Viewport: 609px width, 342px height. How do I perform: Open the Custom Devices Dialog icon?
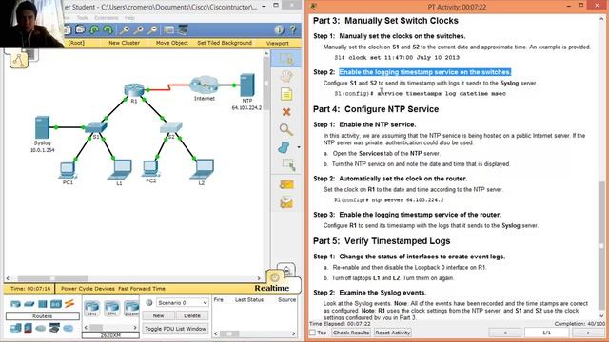pos(183,29)
